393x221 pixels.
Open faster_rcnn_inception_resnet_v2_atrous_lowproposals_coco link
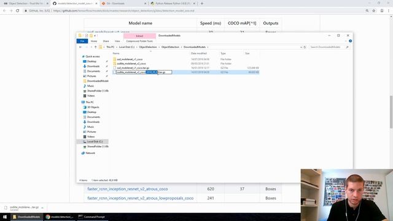coord(141,198)
